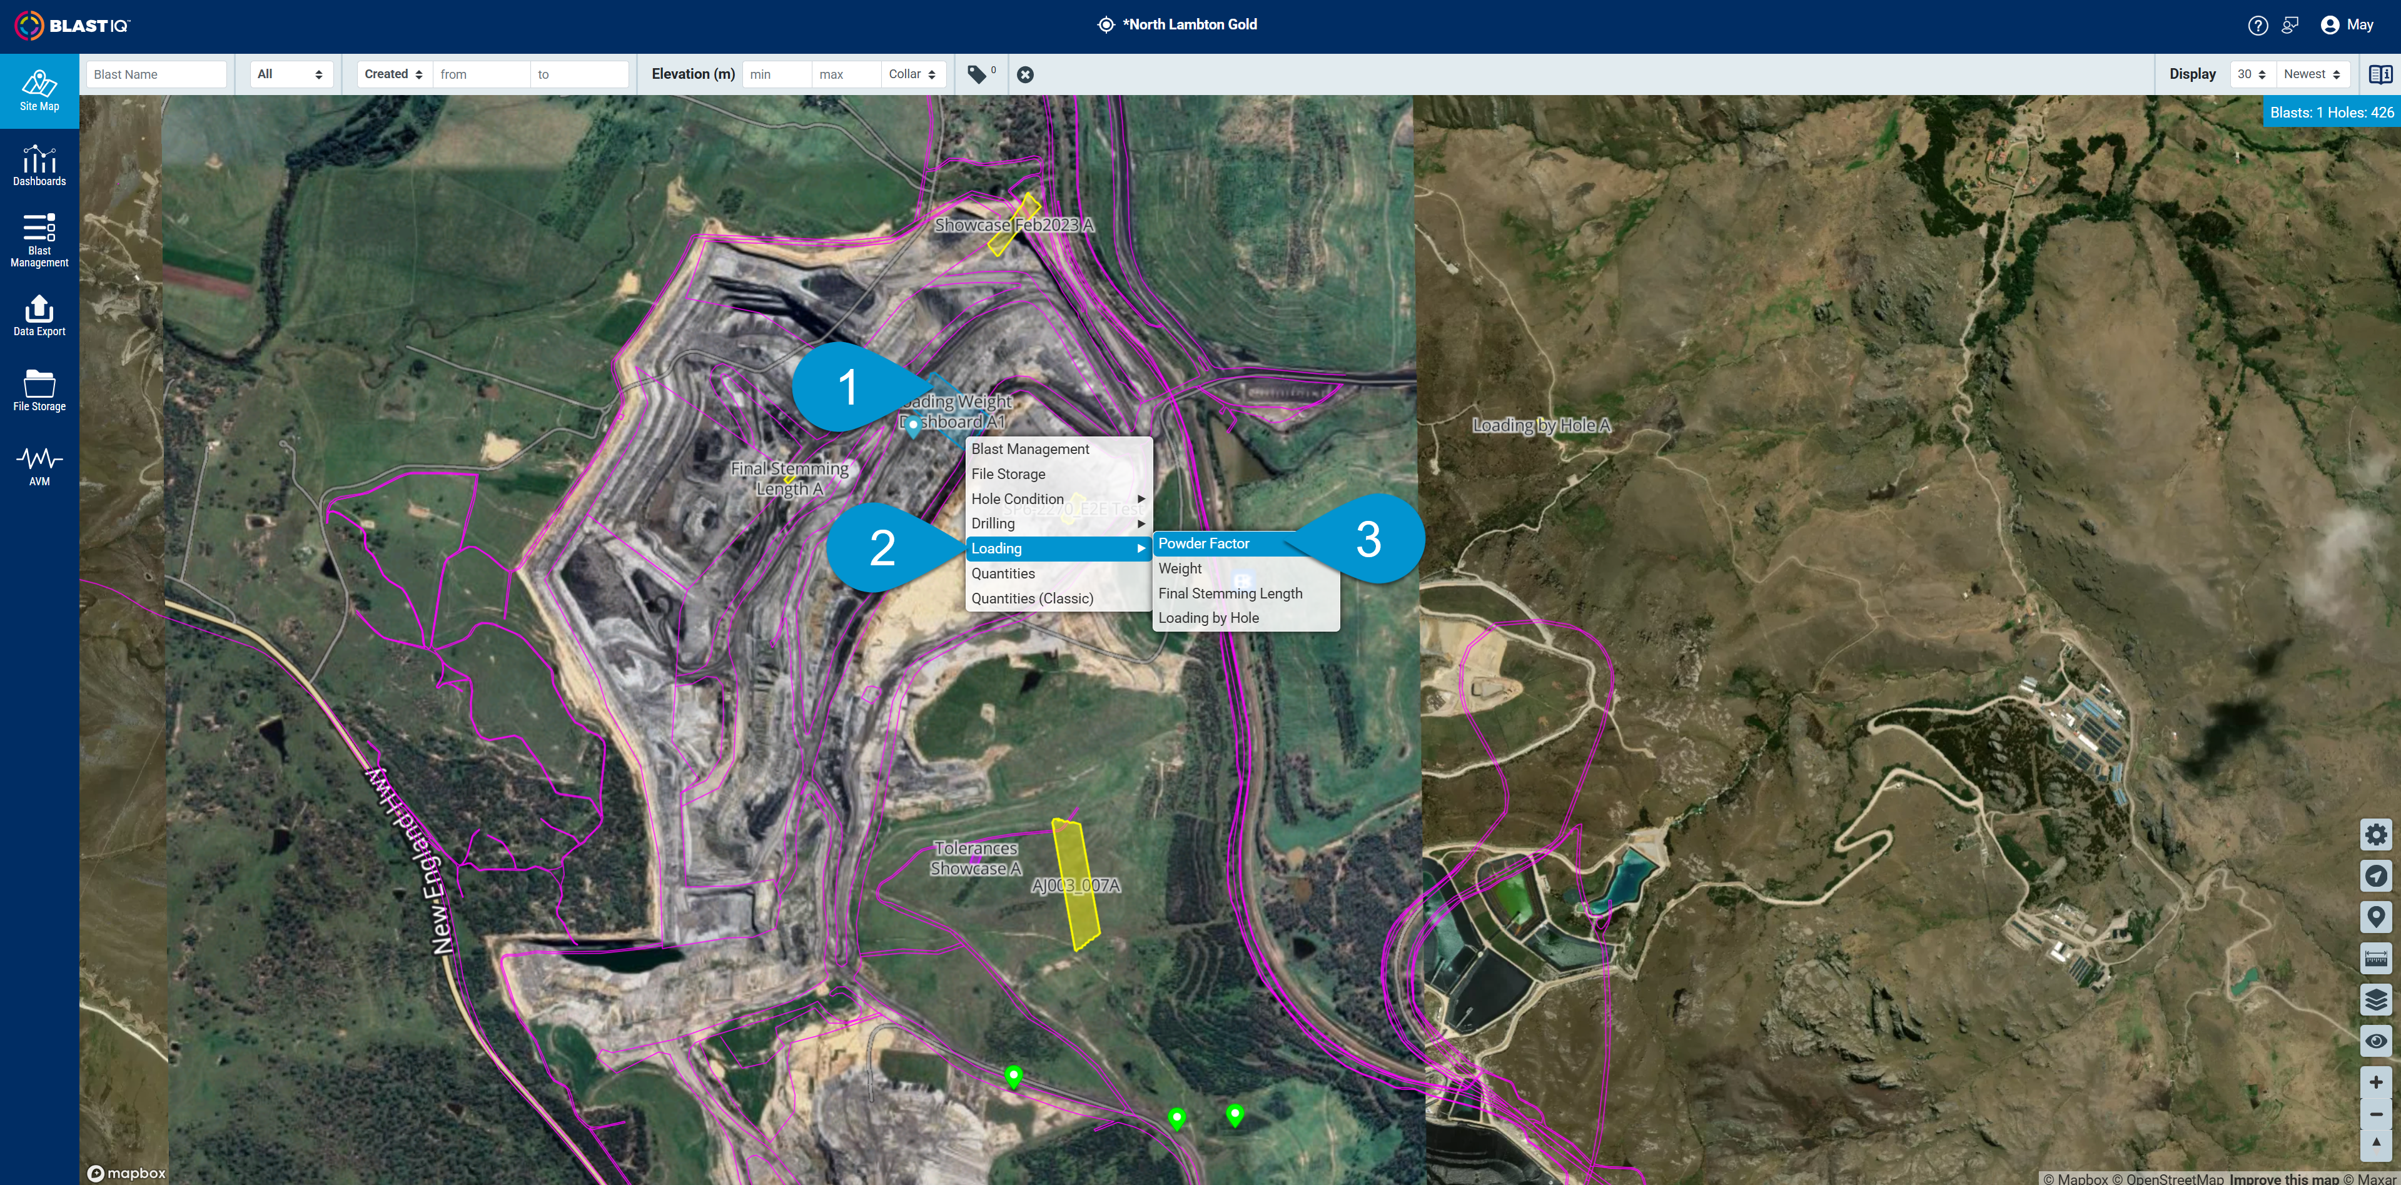Toggle visibility with the eye icon
The height and width of the screenshot is (1185, 2401).
(2376, 1041)
